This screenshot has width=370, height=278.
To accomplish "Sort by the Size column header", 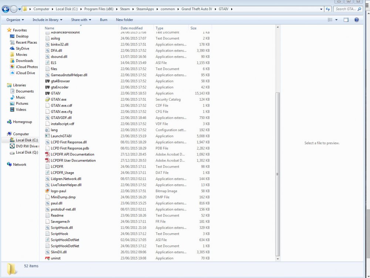I will point(200,28).
